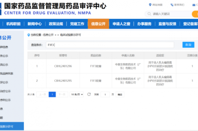The width and height of the screenshot is (198, 131).
Task: Click the 受理号 column header
Action: [63, 55]
